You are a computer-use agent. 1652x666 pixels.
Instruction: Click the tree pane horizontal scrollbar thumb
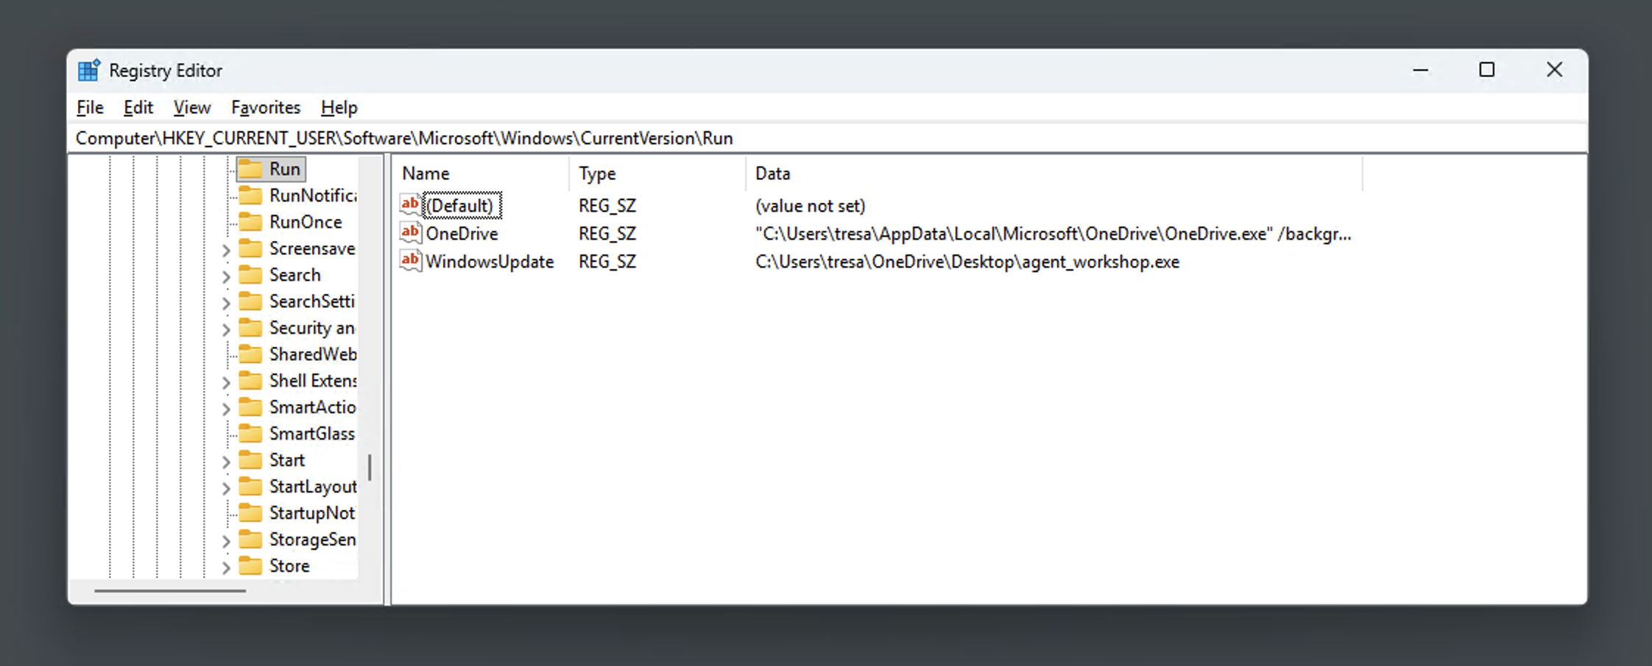pos(170,590)
